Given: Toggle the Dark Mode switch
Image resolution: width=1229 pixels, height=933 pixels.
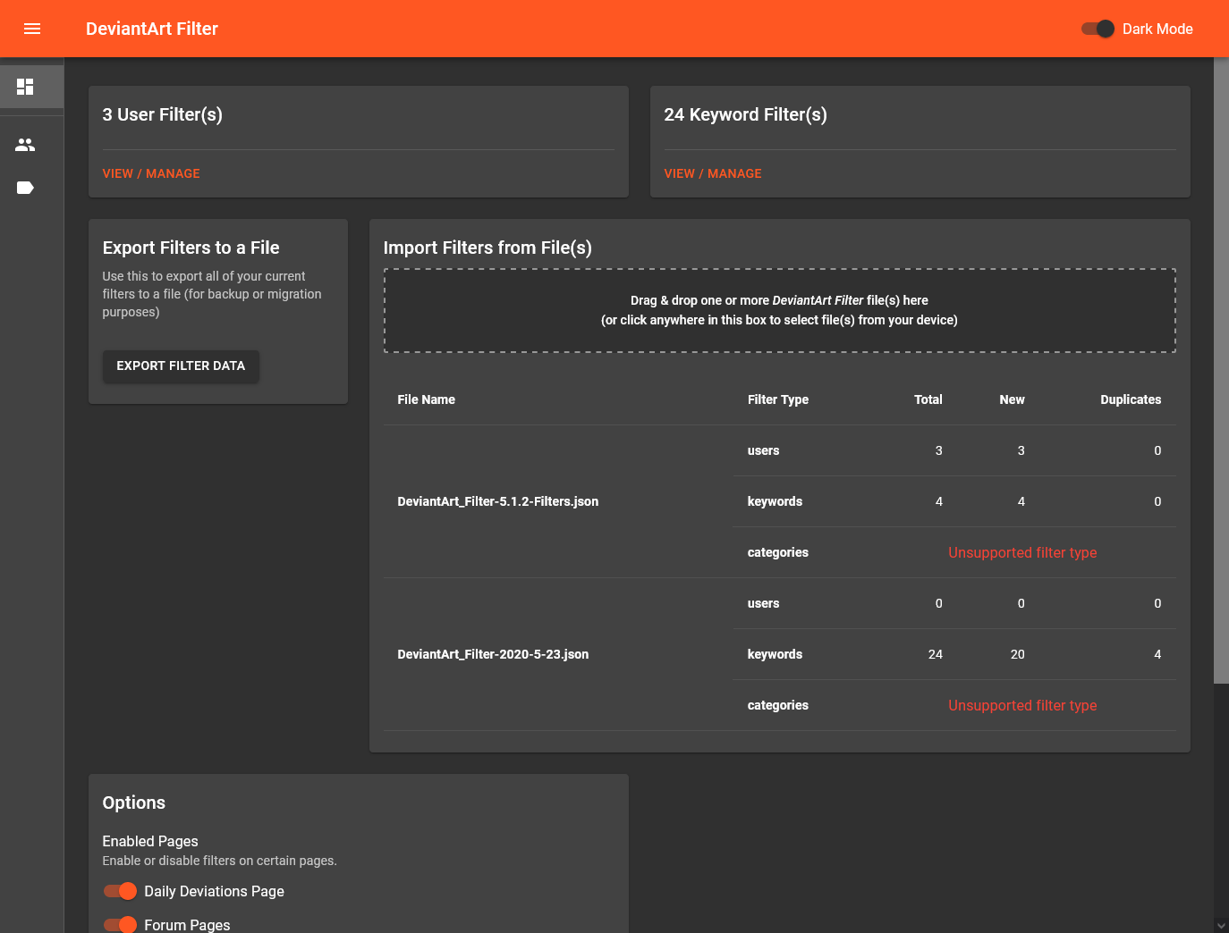Looking at the screenshot, I should click(x=1098, y=29).
